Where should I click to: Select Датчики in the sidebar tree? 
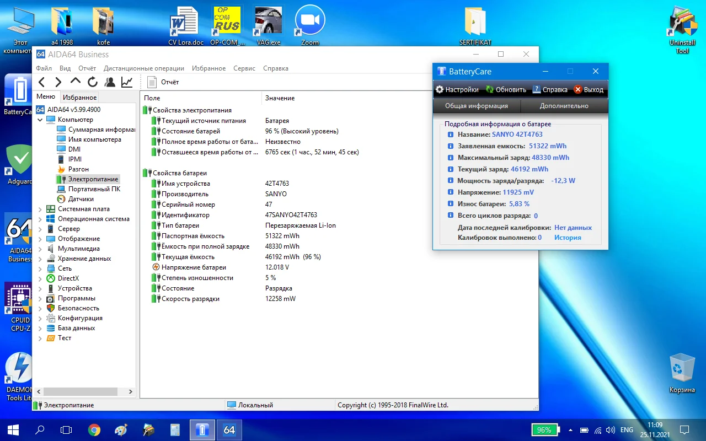(x=81, y=199)
